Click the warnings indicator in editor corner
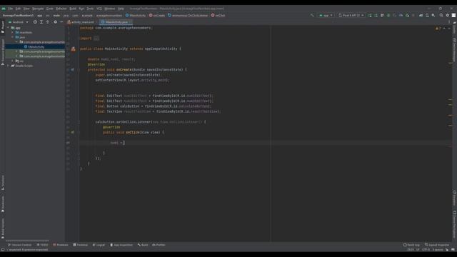This screenshot has width=457, height=257. (x=438, y=29)
